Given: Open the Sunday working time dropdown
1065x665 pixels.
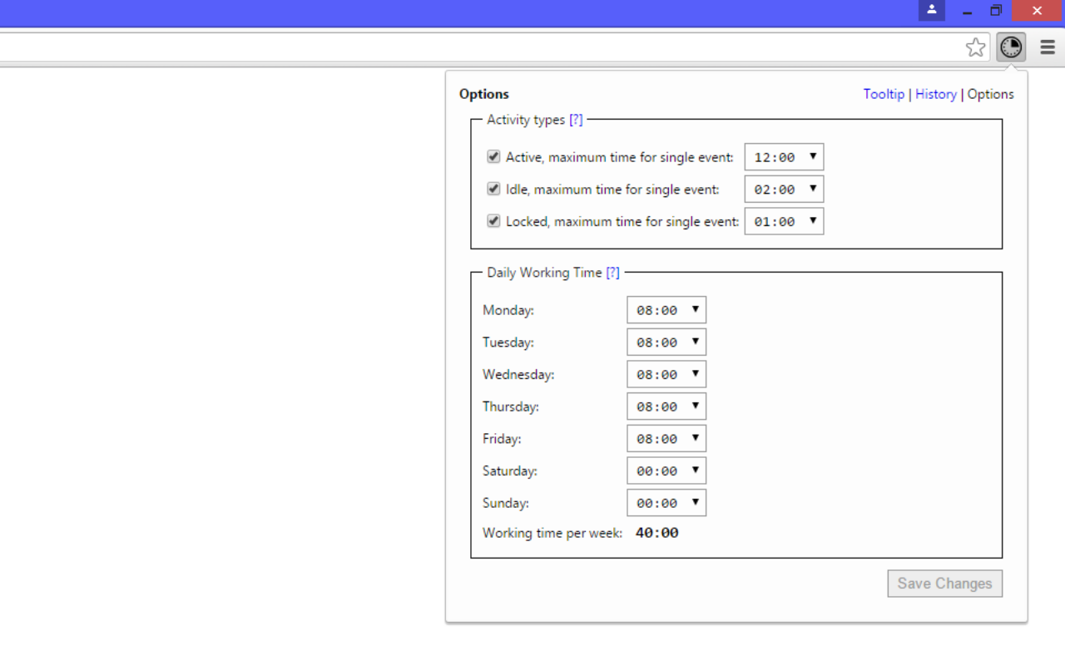Looking at the screenshot, I should click(666, 503).
